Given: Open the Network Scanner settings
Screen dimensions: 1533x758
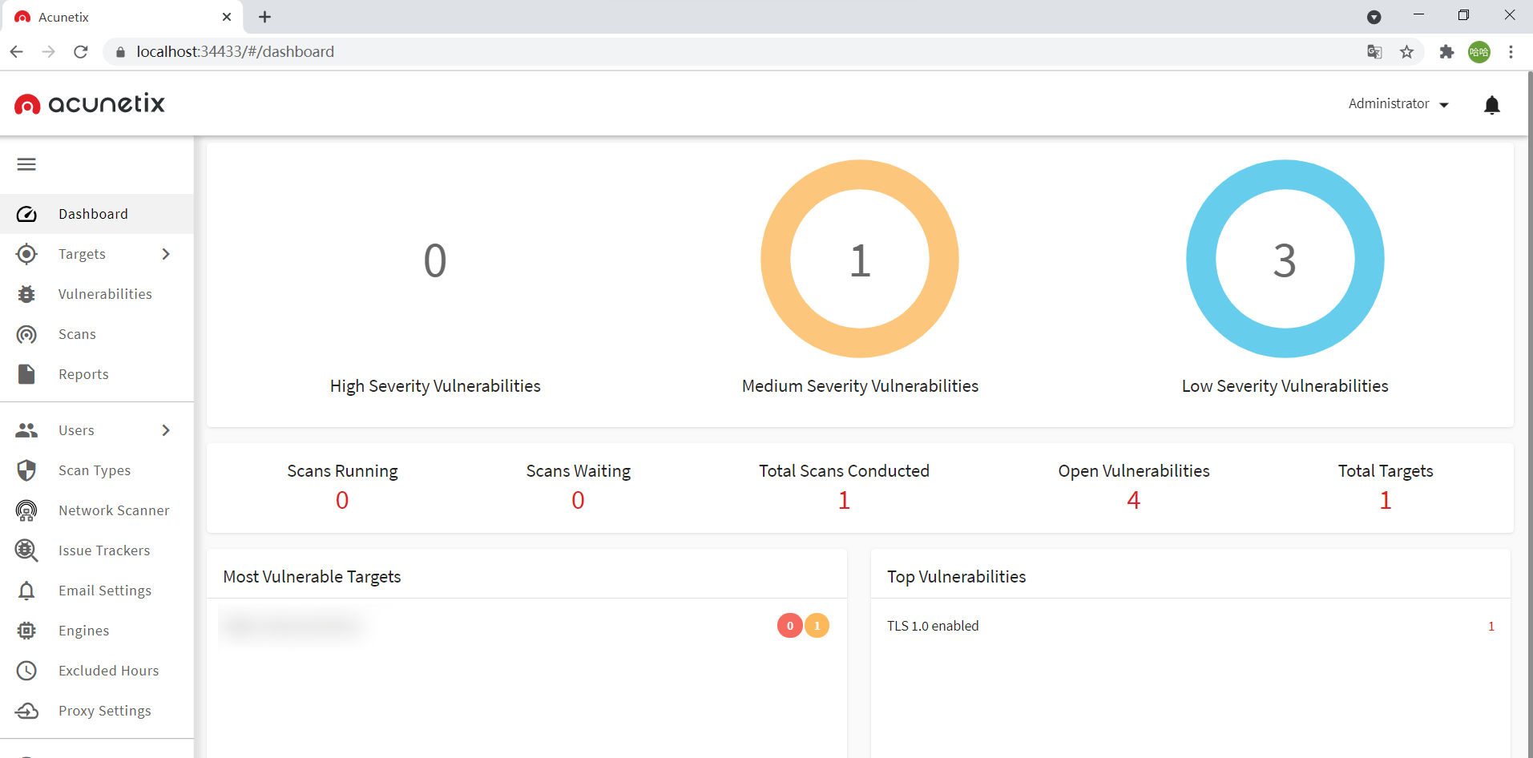Looking at the screenshot, I should [113, 510].
